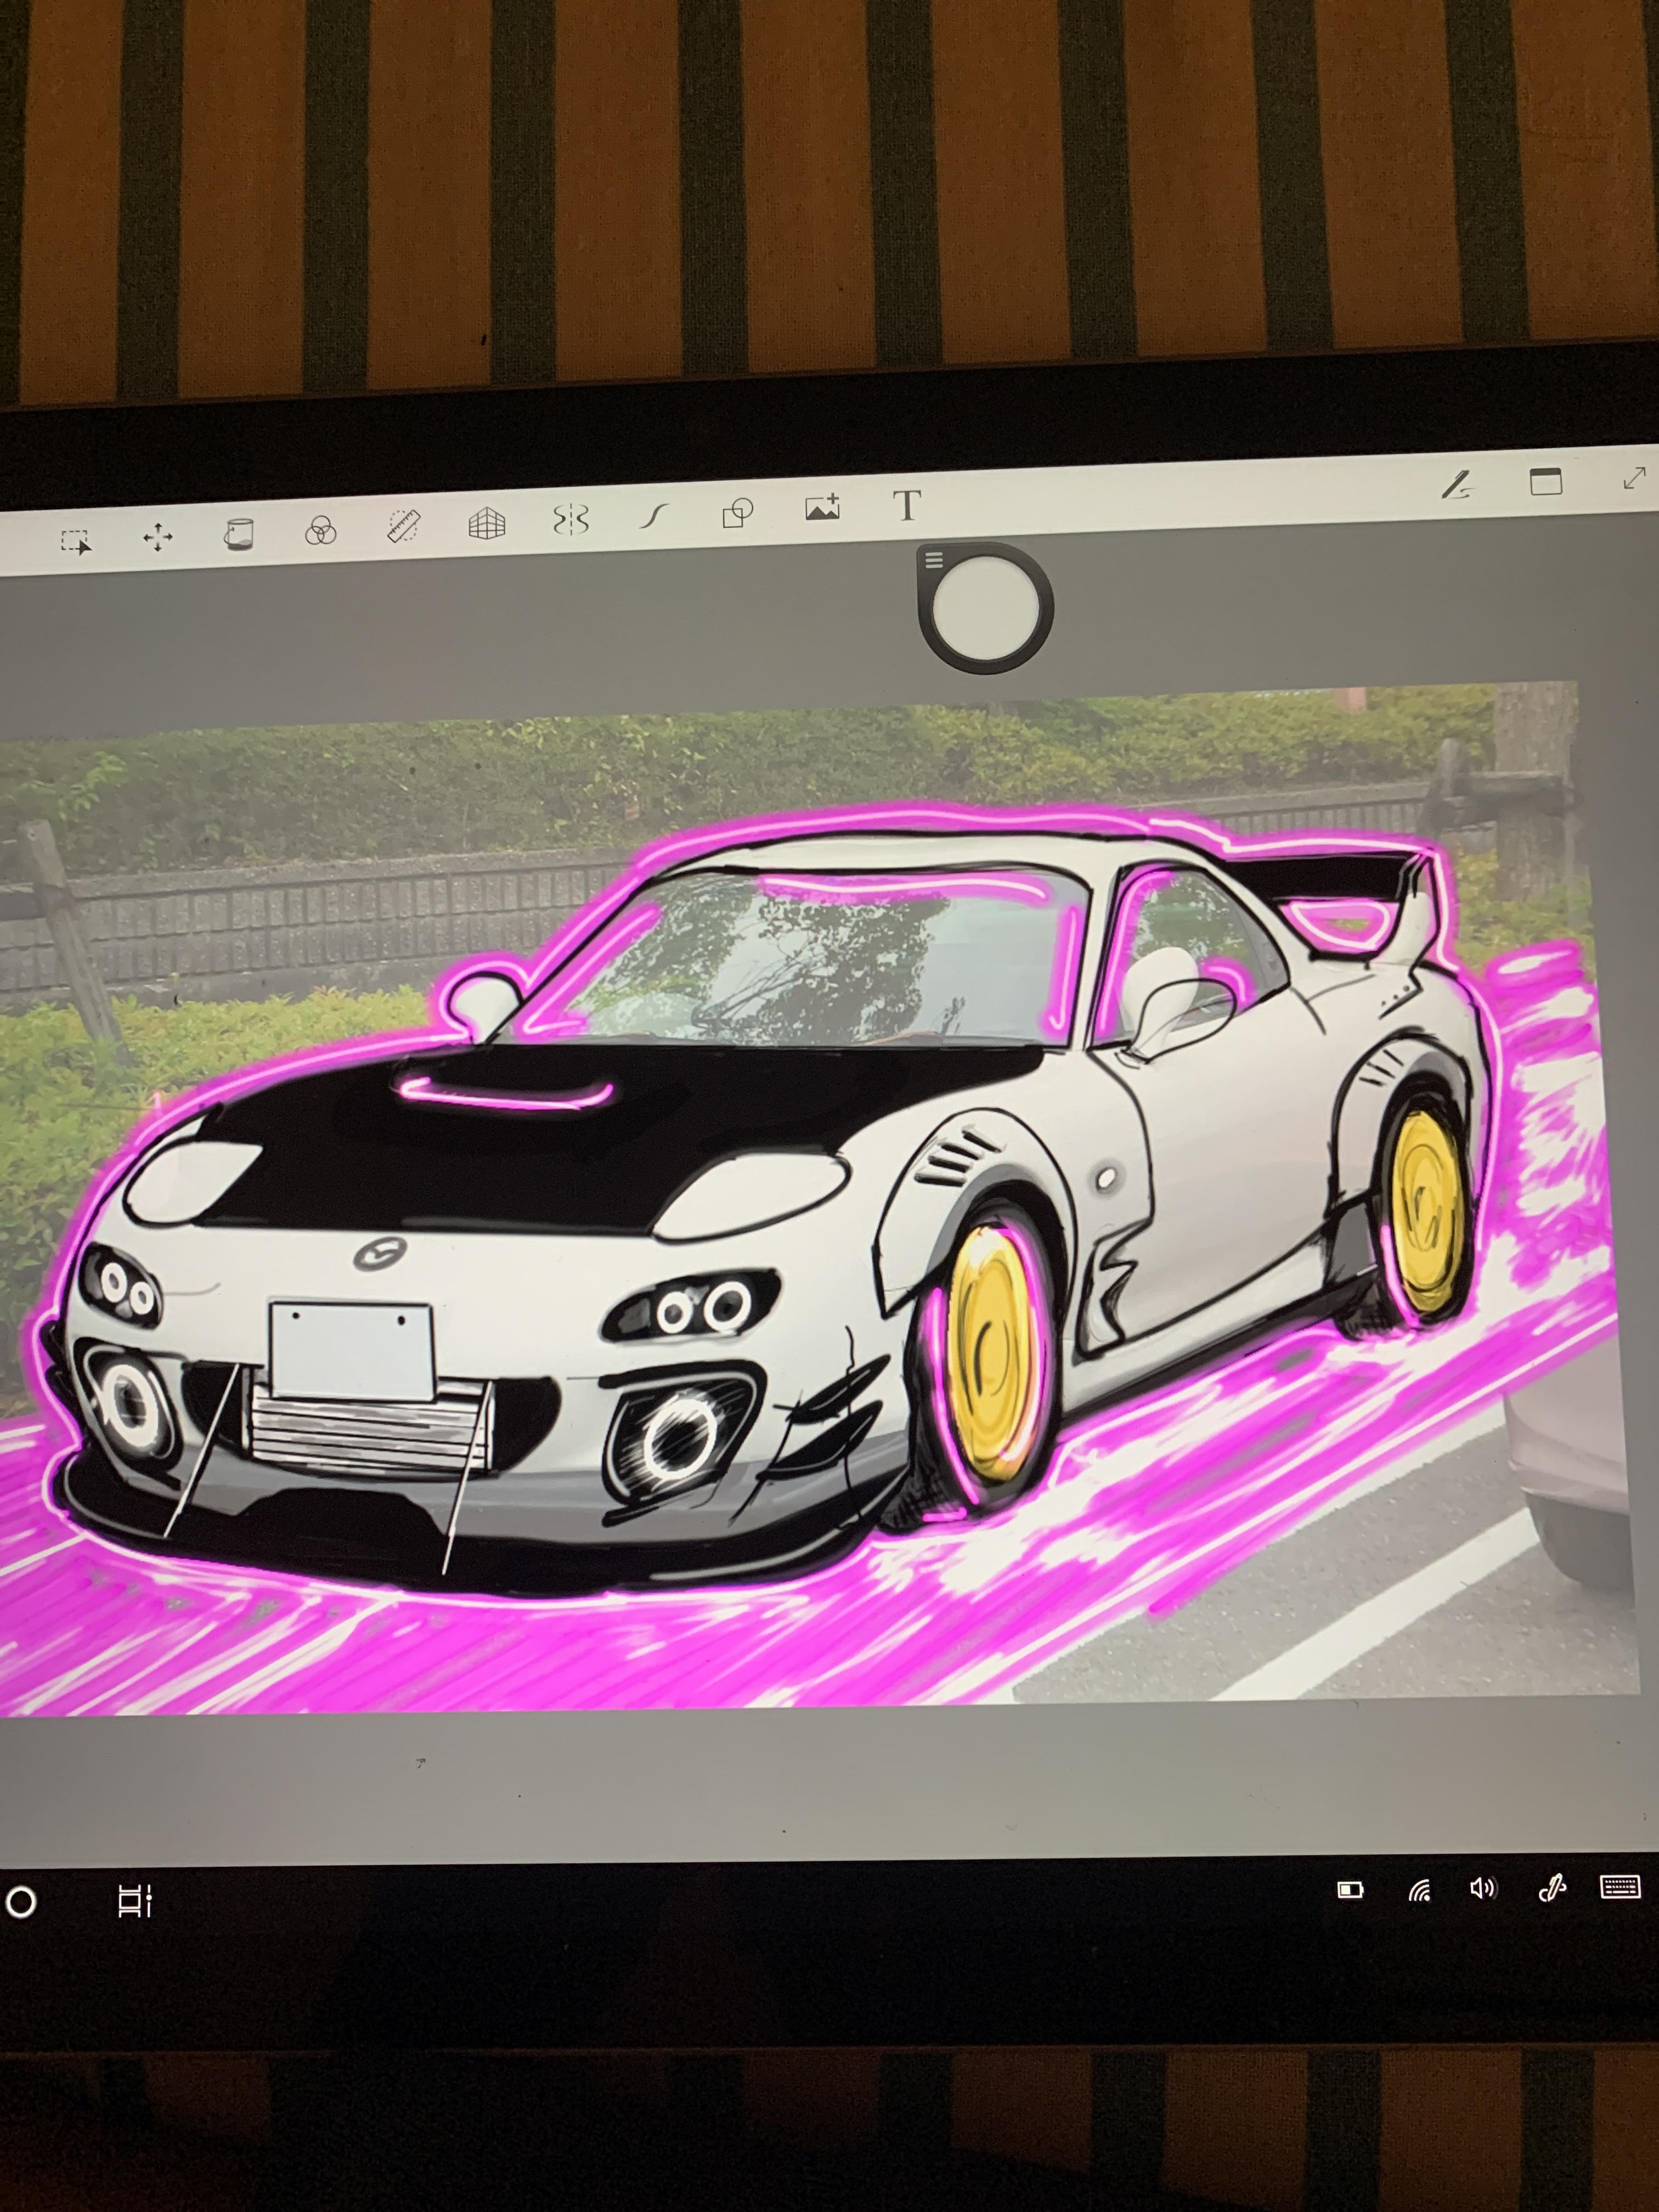
Task: Toggle Symmetry drawing mode
Action: [570, 520]
